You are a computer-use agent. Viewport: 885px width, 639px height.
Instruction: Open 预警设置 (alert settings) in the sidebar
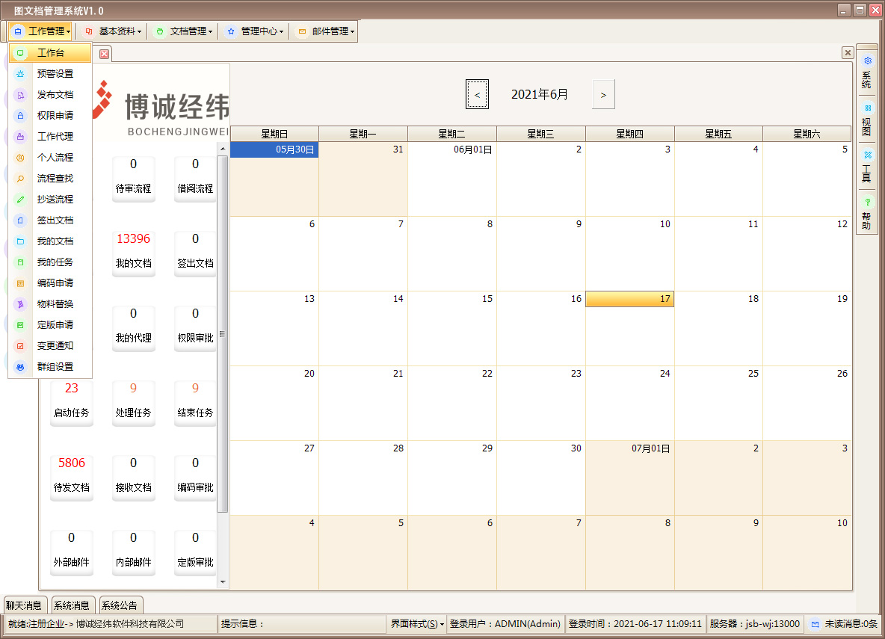[x=52, y=74]
